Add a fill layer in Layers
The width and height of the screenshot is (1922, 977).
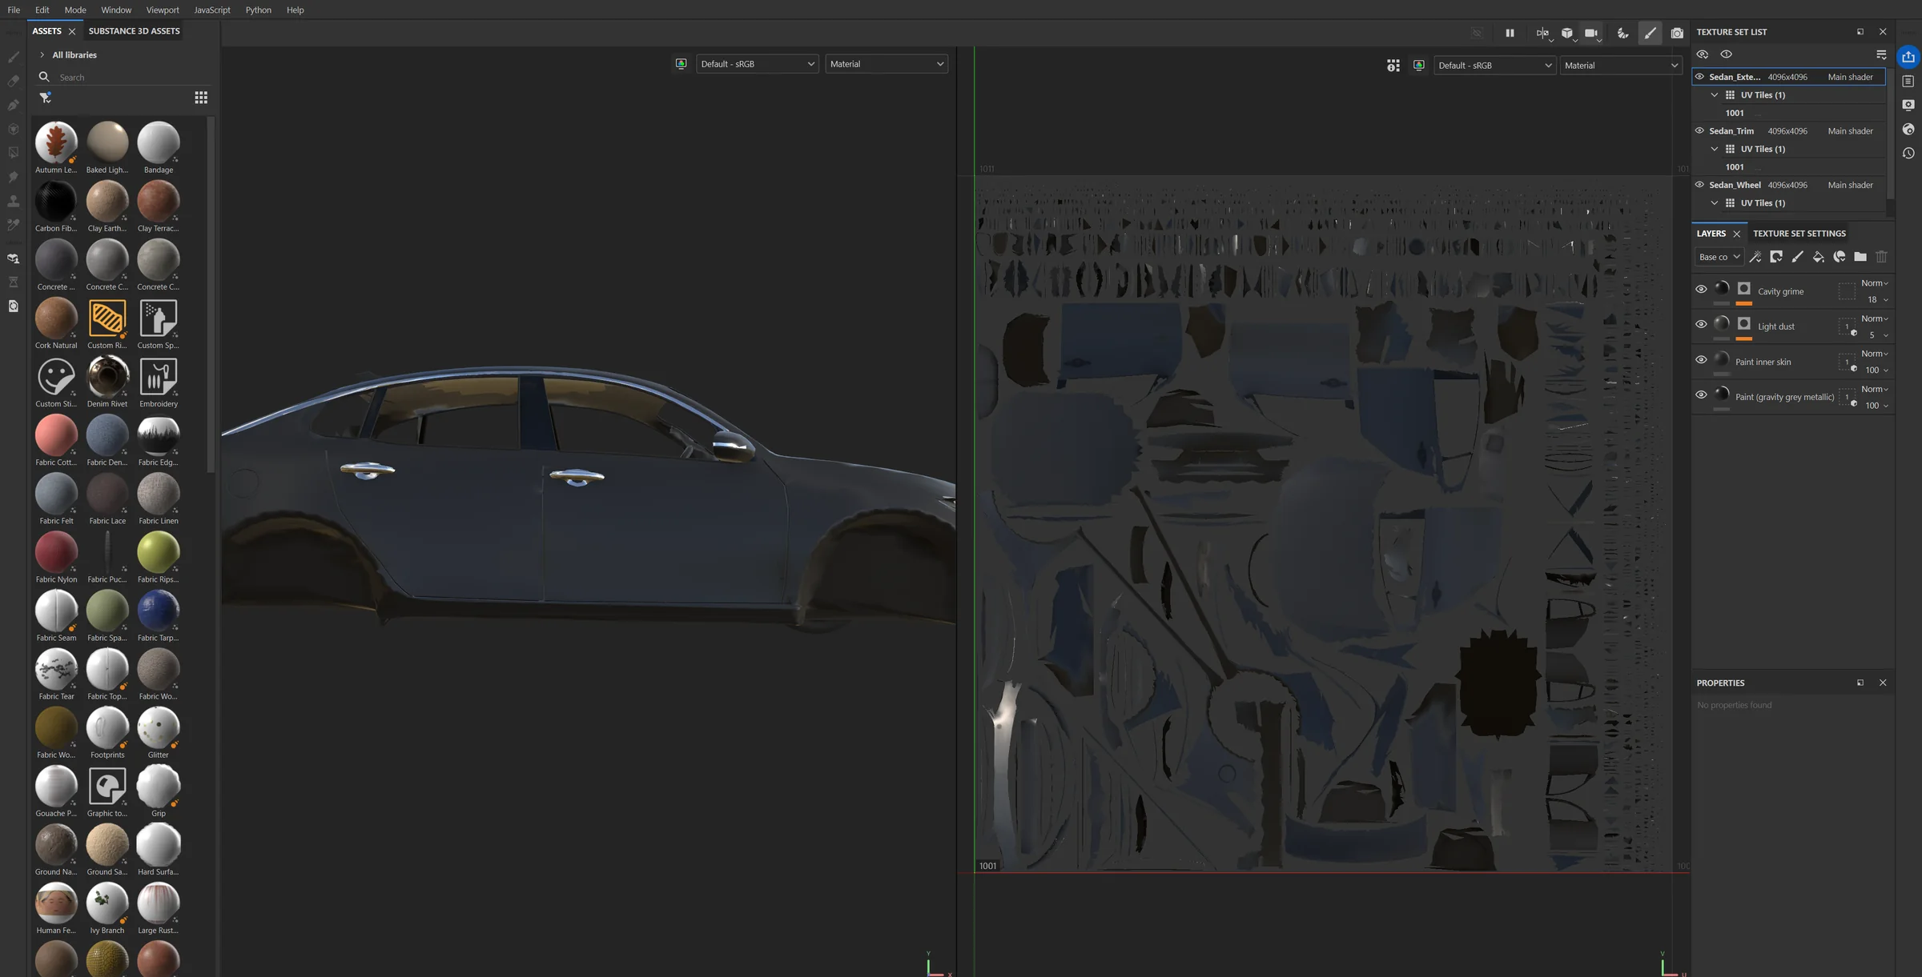(1818, 257)
